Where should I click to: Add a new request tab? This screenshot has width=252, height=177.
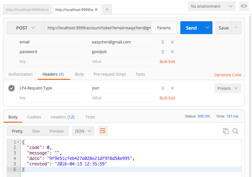pos(107,10)
